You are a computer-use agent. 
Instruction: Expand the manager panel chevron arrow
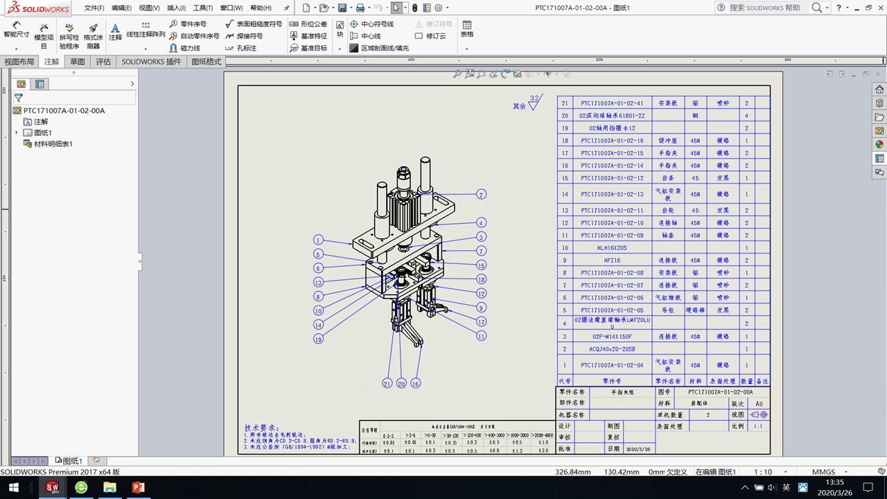click(x=132, y=84)
